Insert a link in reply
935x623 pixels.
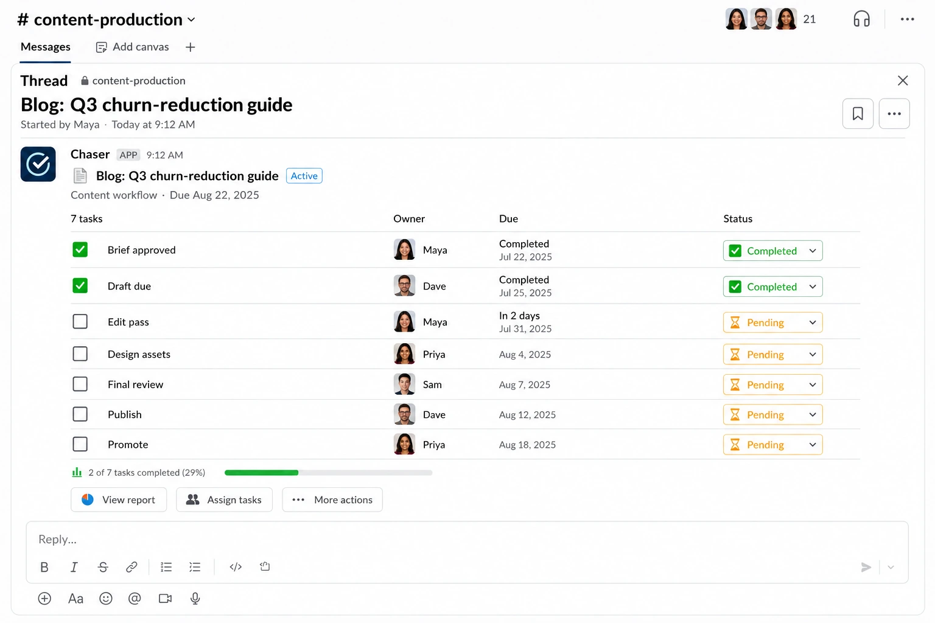pos(131,567)
